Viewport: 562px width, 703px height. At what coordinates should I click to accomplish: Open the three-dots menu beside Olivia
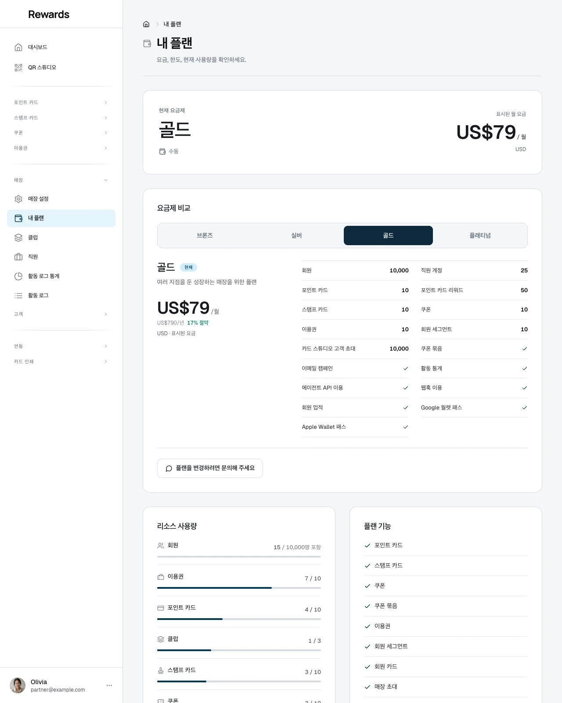point(109,685)
